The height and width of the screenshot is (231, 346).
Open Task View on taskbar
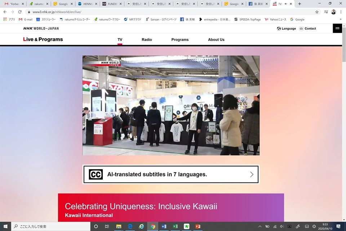tap(107, 226)
